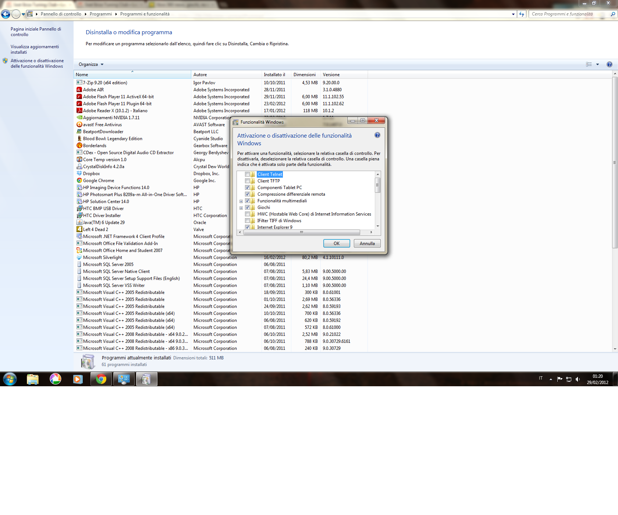618x515 pixels.
Task: Open the Windows Start menu
Action: click(10, 379)
